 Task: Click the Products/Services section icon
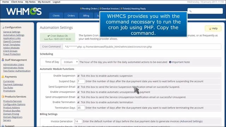(3, 97)
